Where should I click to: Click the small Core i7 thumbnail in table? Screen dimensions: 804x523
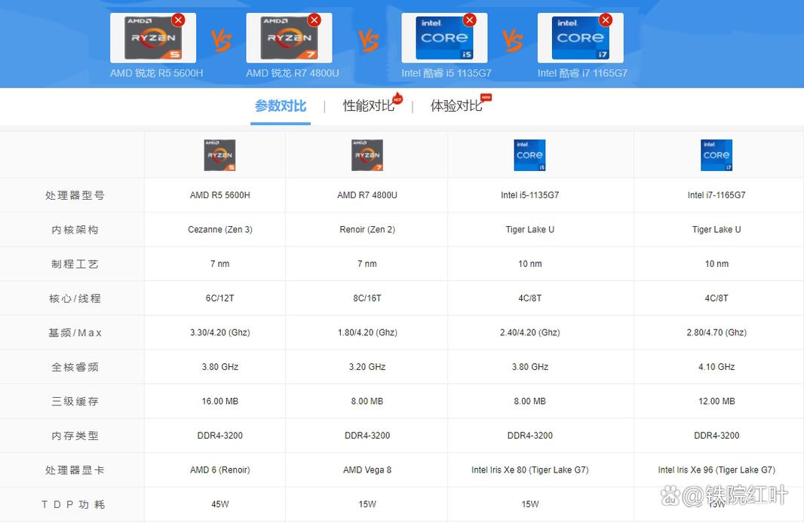(717, 155)
